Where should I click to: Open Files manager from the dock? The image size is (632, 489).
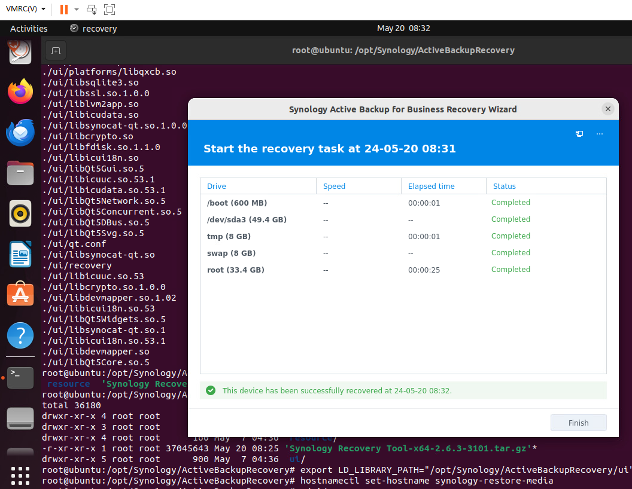(20, 173)
